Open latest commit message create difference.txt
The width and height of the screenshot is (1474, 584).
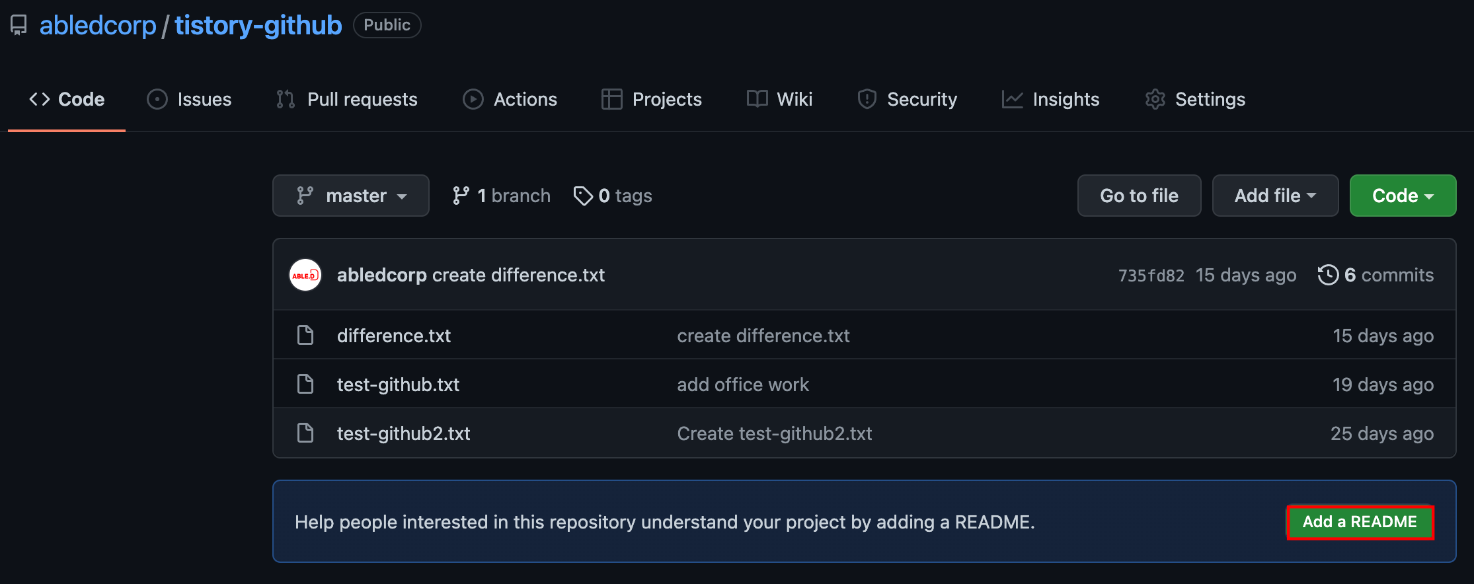click(x=518, y=275)
